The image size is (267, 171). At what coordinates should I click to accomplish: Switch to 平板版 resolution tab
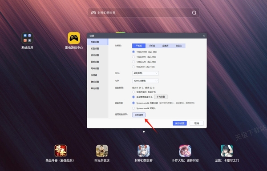point(139,46)
